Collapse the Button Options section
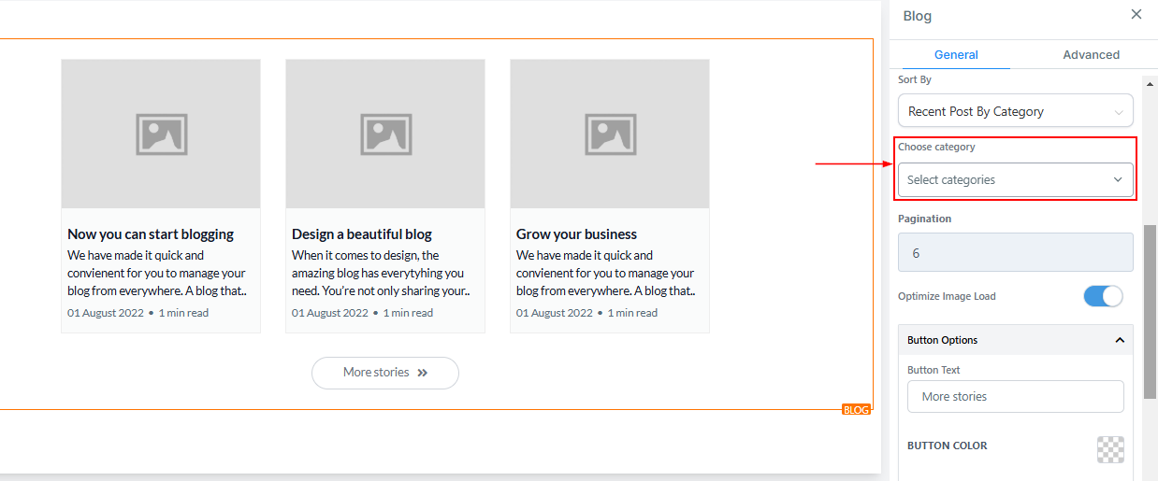The width and height of the screenshot is (1158, 481). click(1120, 340)
